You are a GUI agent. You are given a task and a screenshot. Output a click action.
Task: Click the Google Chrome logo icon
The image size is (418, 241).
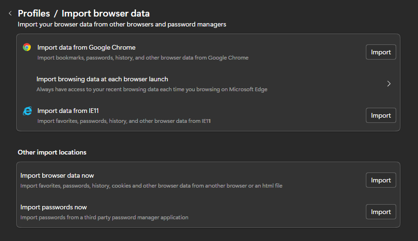27,47
